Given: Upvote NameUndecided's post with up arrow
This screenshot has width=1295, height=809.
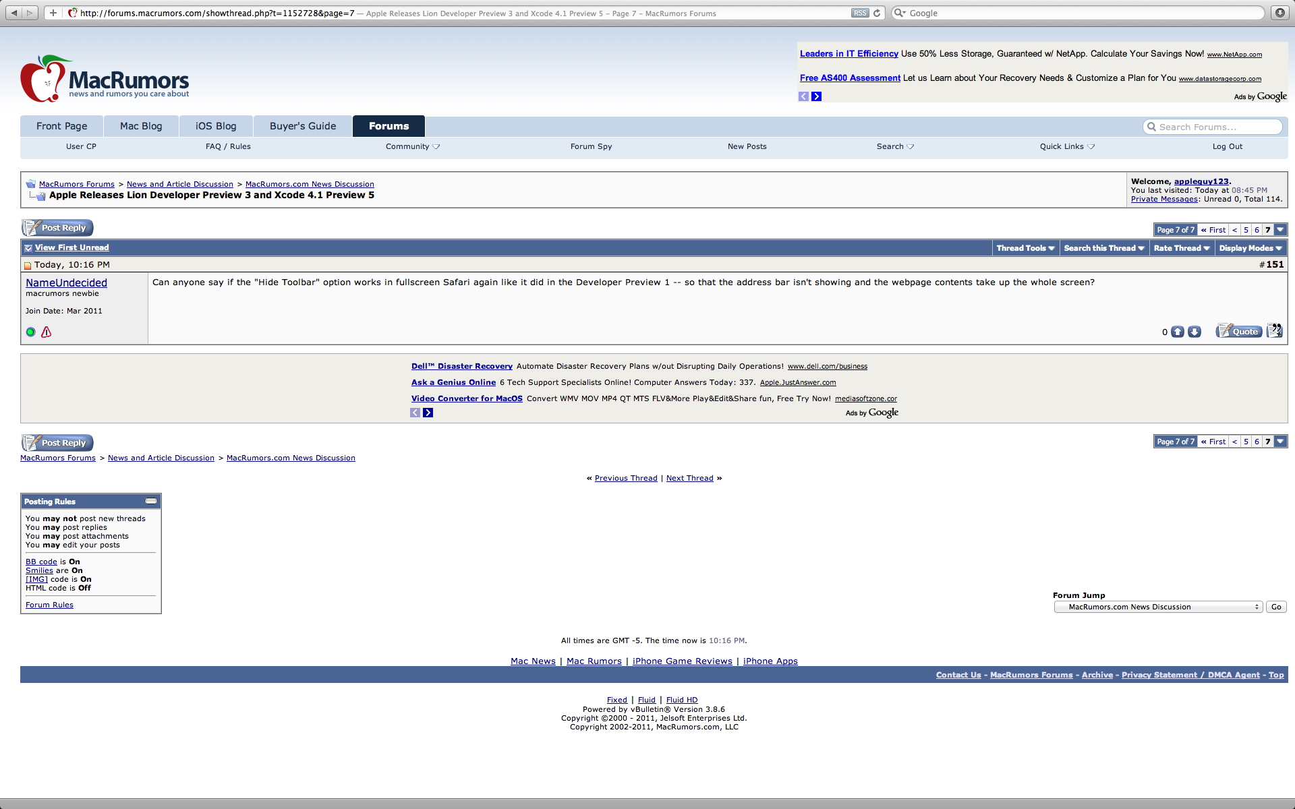Looking at the screenshot, I should (x=1178, y=332).
